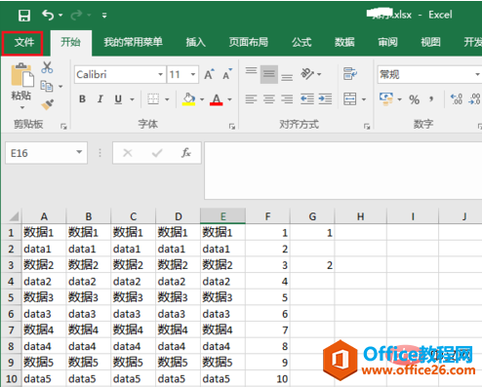Center text horizontally
Image resolution: width=482 pixels, height=387 pixels.
click(269, 98)
